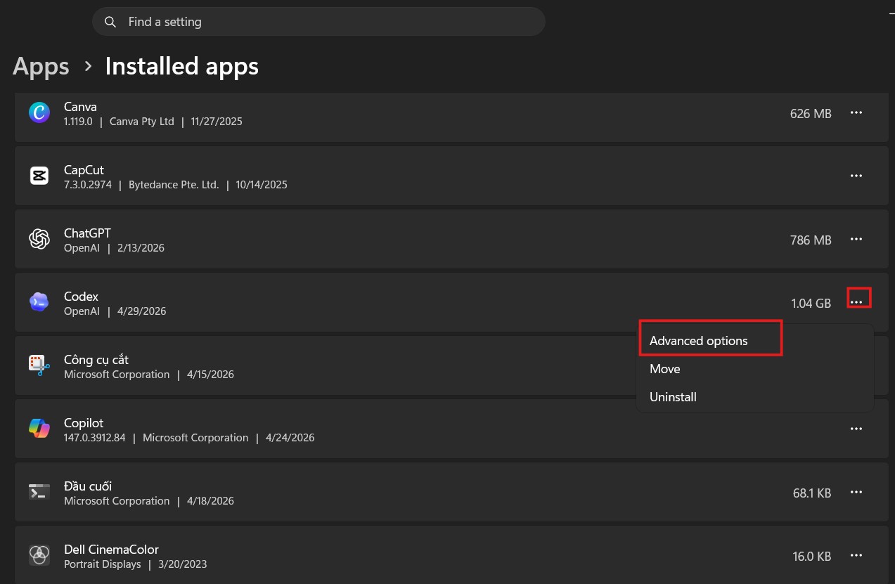Click the Copilot app icon
The image size is (895, 584).
click(39, 427)
